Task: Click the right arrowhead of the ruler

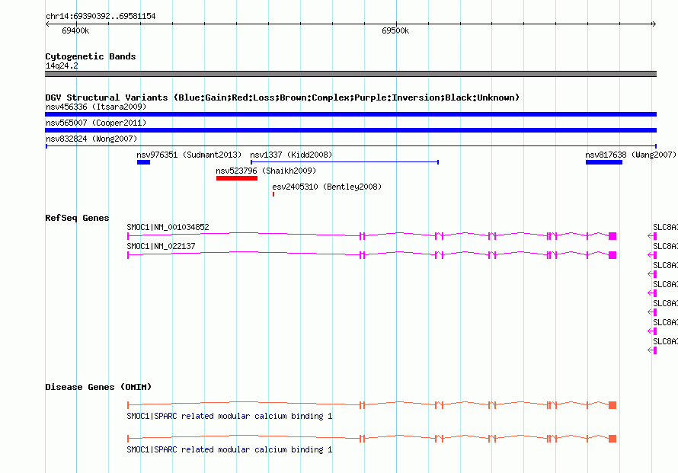Action: click(x=654, y=24)
